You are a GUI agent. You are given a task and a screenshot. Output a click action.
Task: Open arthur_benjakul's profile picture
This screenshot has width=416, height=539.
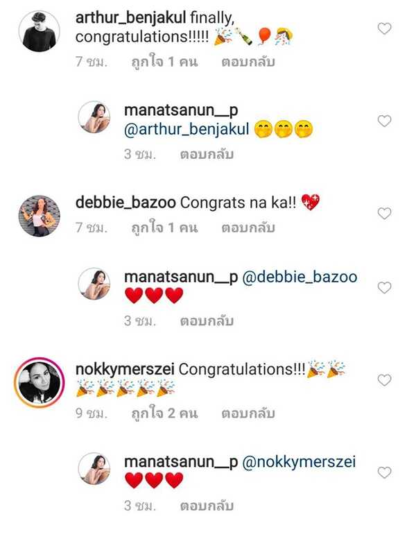tap(39, 31)
